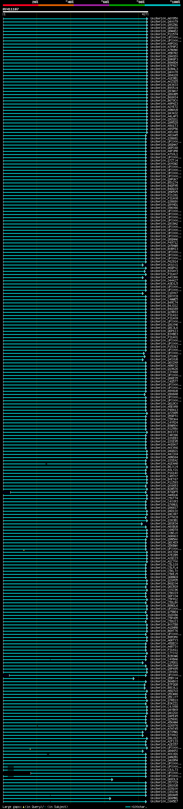Image resolution: width=183 pixels, height=809 pixels.
Task: Select hit UniRef100_Q8GUB5
Action: 164,94
